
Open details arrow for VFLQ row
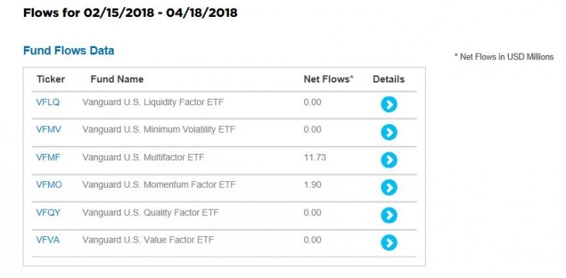point(388,104)
